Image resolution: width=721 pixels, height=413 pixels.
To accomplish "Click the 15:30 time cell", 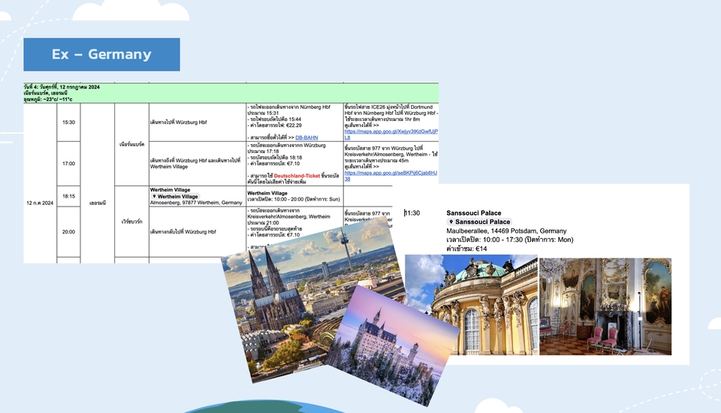I will tap(68, 122).
